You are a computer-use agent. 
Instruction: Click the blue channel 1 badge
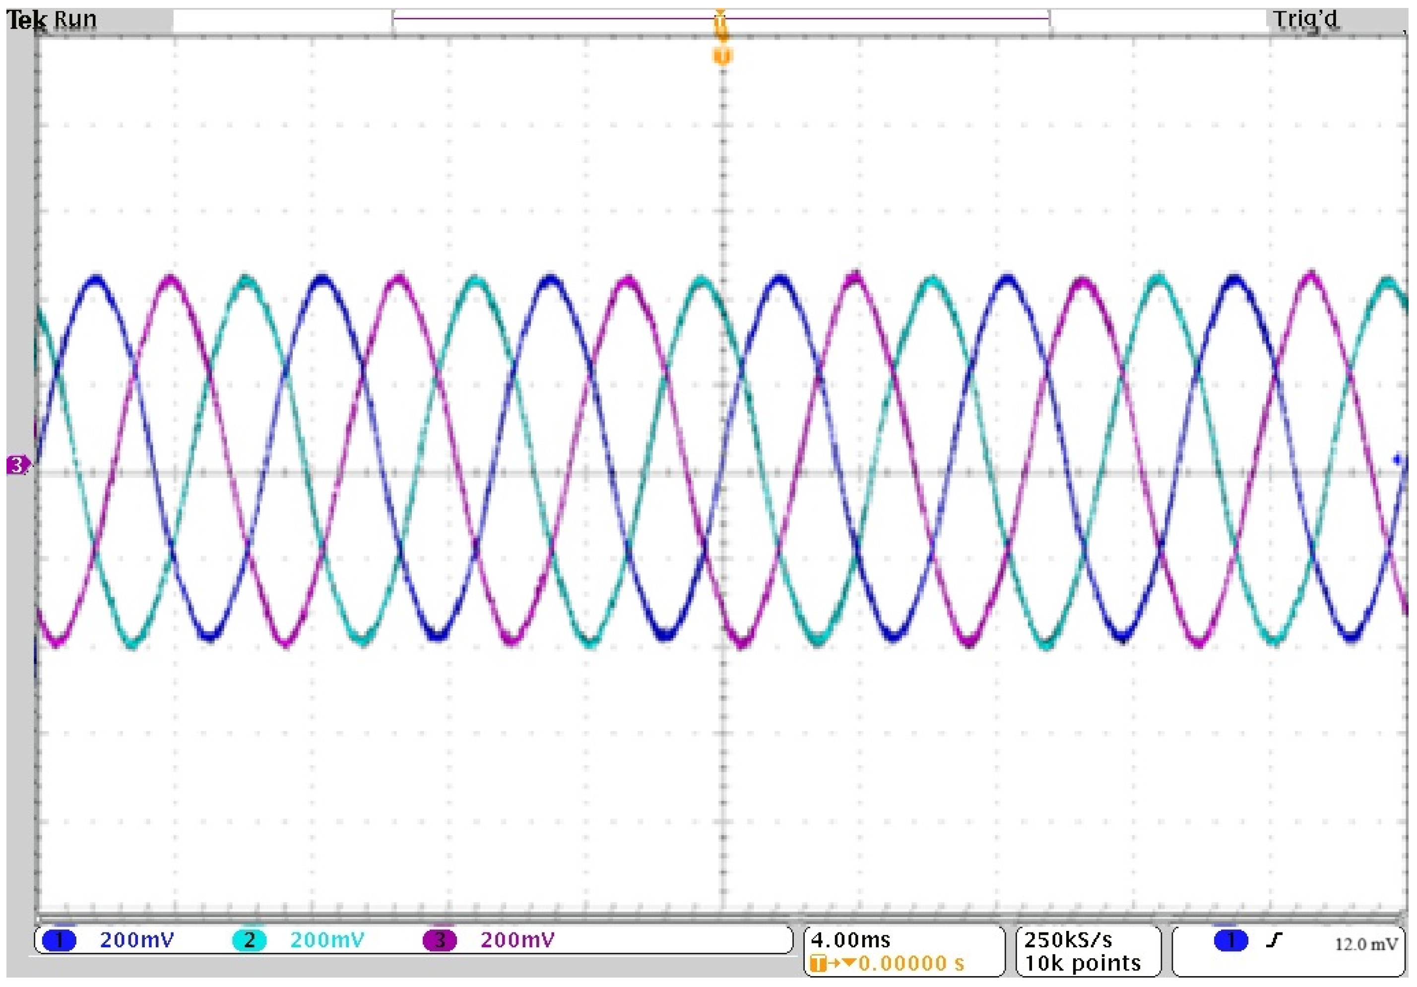pos(59,941)
